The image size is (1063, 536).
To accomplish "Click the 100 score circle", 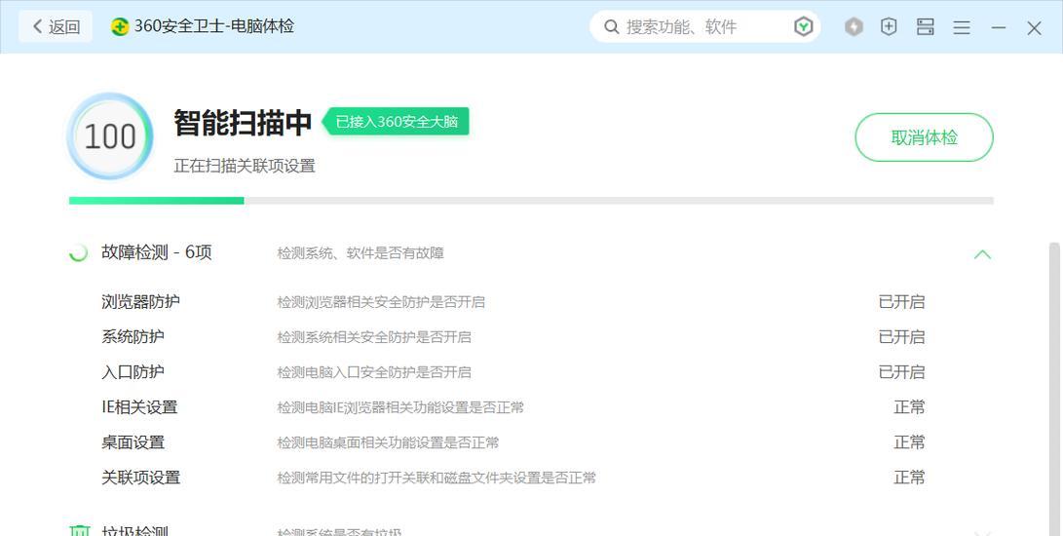I will pos(110,136).
